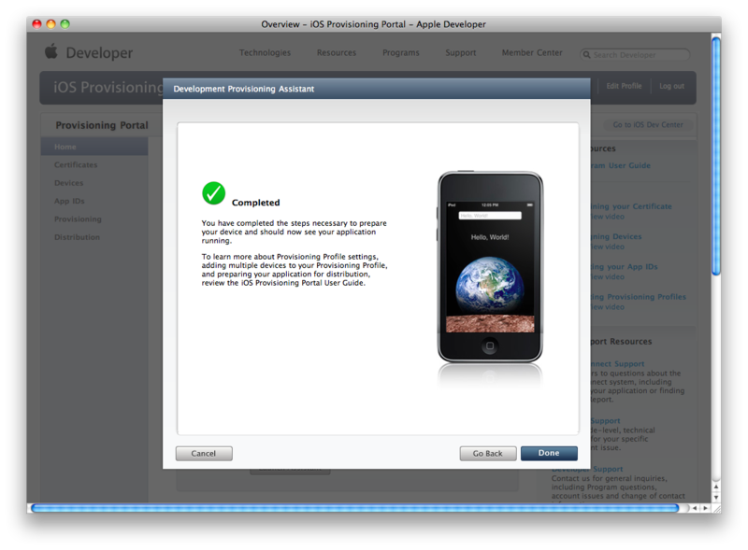Click the Hello, World! text on device
Viewport: 748px width, 550px height.
click(x=490, y=237)
